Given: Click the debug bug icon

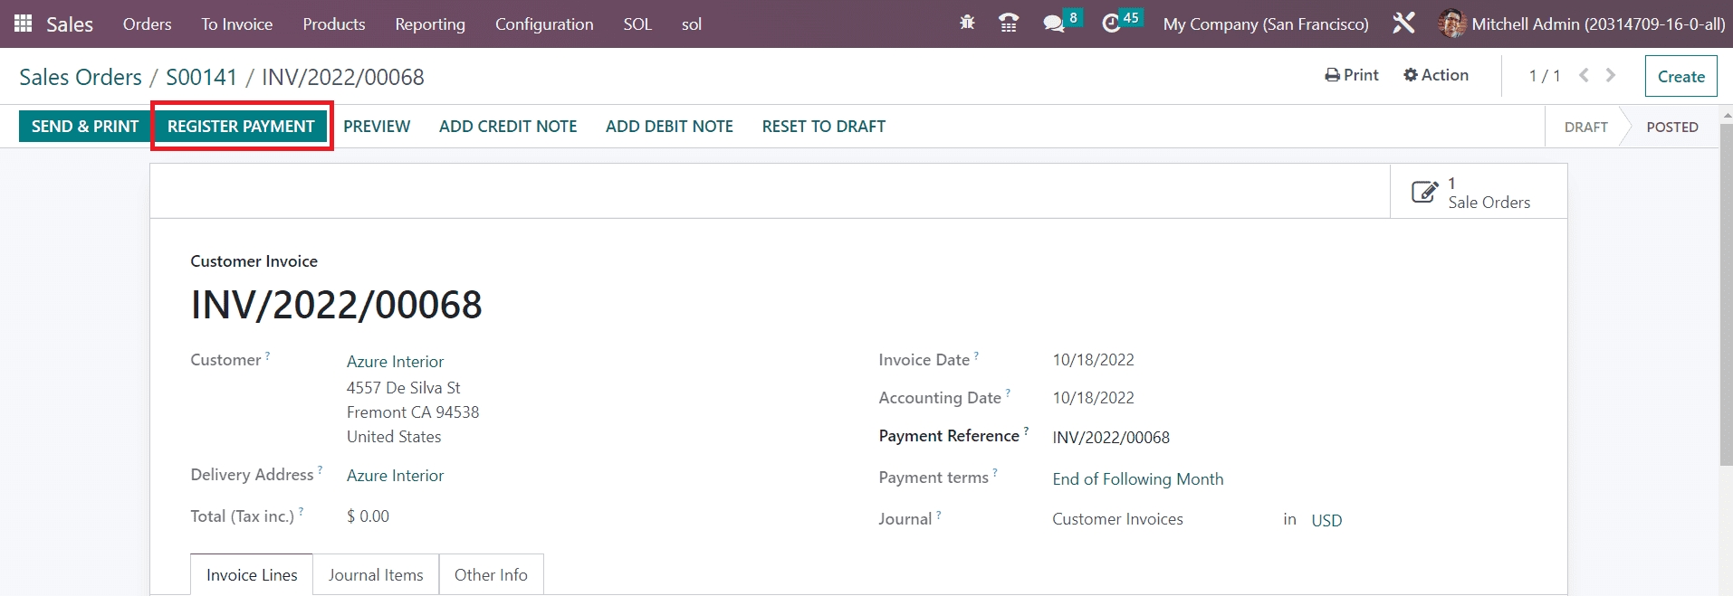Looking at the screenshot, I should coord(967,24).
